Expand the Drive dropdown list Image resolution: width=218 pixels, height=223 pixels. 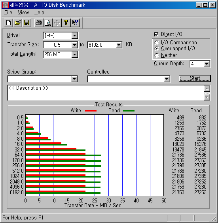(75, 36)
